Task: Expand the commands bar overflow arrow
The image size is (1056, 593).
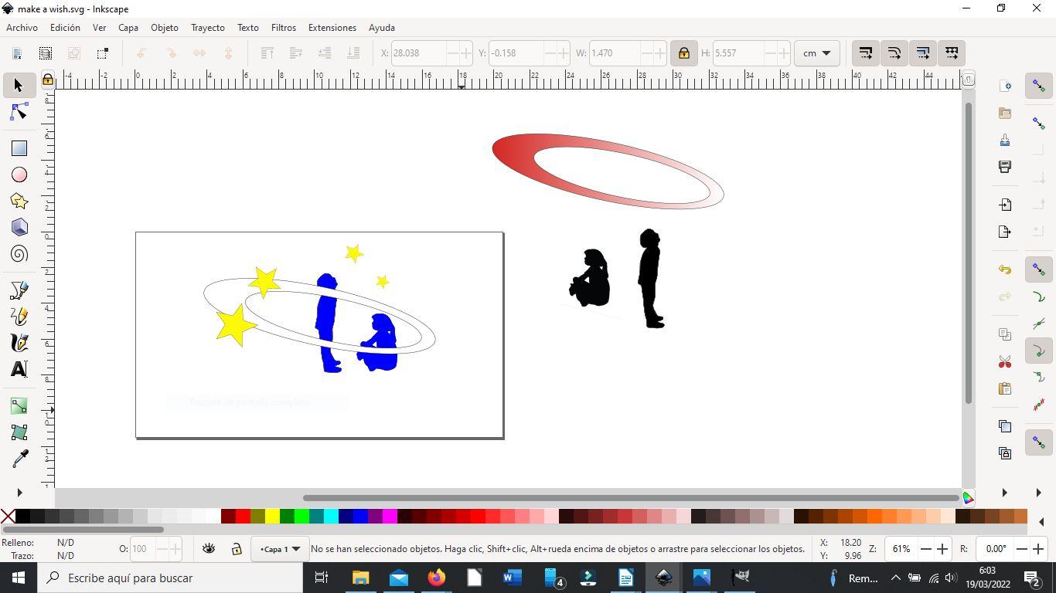Action: coord(1005,493)
